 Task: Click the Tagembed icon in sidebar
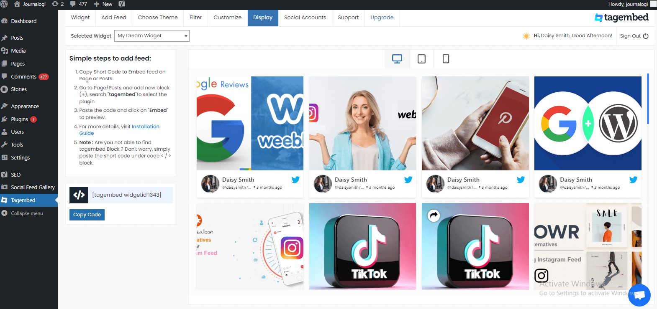coord(5,200)
